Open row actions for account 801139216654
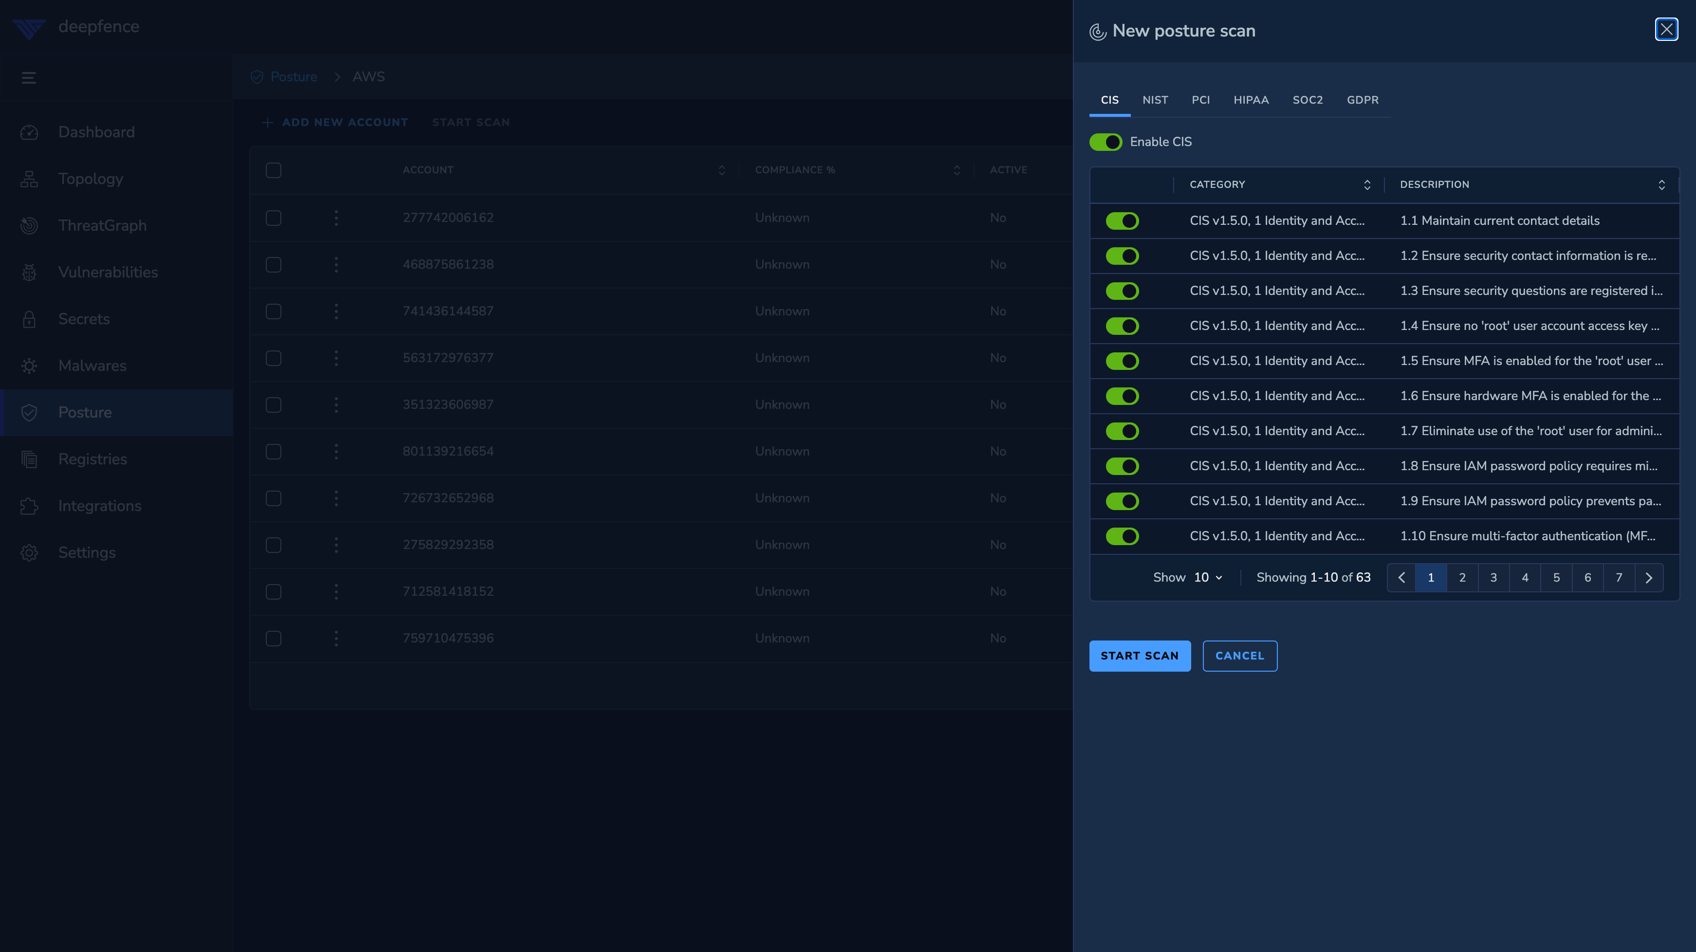The height and width of the screenshot is (952, 1696). 336,452
